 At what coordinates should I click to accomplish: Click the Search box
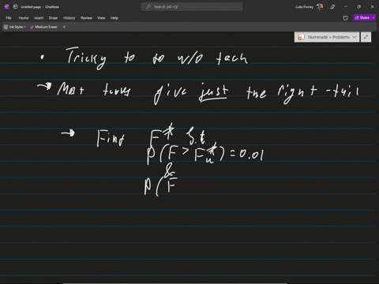(x=192, y=7)
